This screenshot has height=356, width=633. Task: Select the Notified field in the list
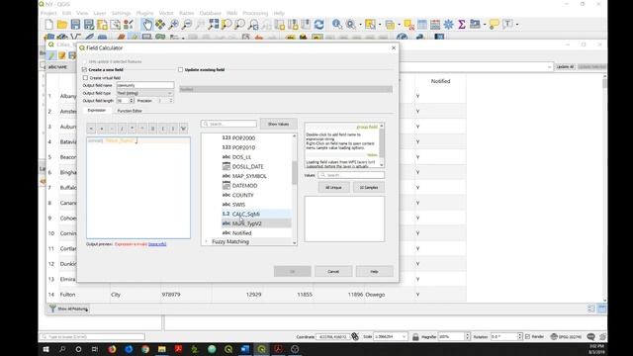(x=241, y=233)
